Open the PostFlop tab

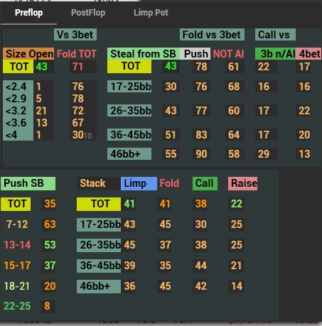pyautogui.click(x=88, y=13)
